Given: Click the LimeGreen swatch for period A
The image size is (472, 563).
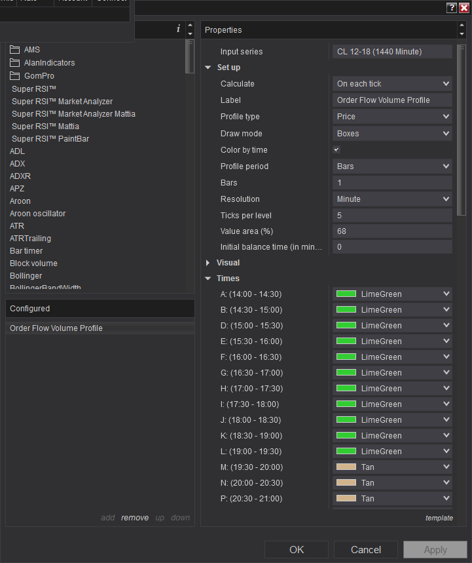Looking at the screenshot, I should [346, 294].
